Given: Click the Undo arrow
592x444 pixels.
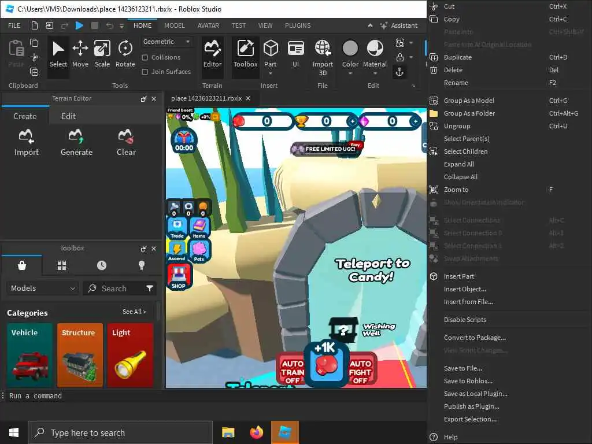Looking at the screenshot, I should pyautogui.click(x=109, y=25).
